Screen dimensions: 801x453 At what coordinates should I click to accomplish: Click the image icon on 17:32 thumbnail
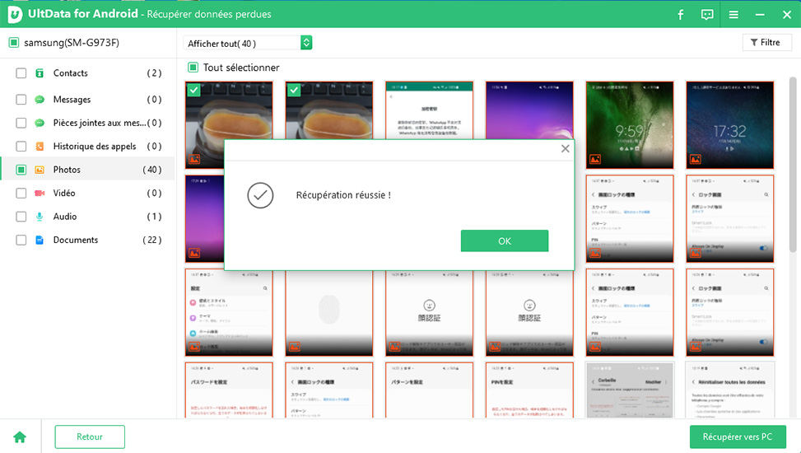point(696,160)
